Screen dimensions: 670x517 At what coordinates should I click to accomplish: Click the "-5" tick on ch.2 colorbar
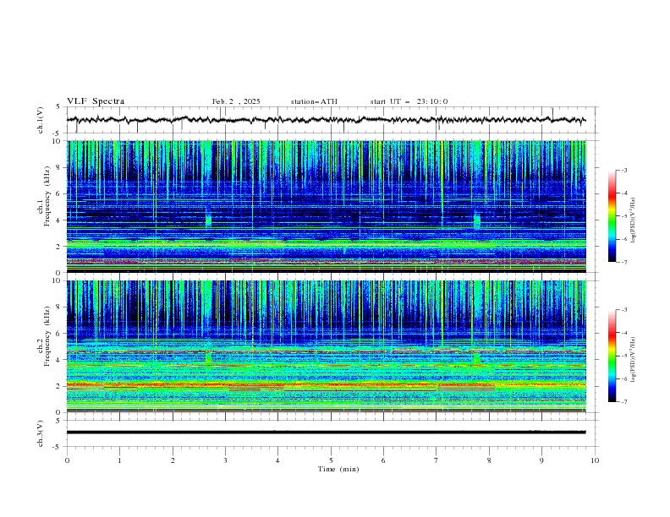click(x=624, y=356)
